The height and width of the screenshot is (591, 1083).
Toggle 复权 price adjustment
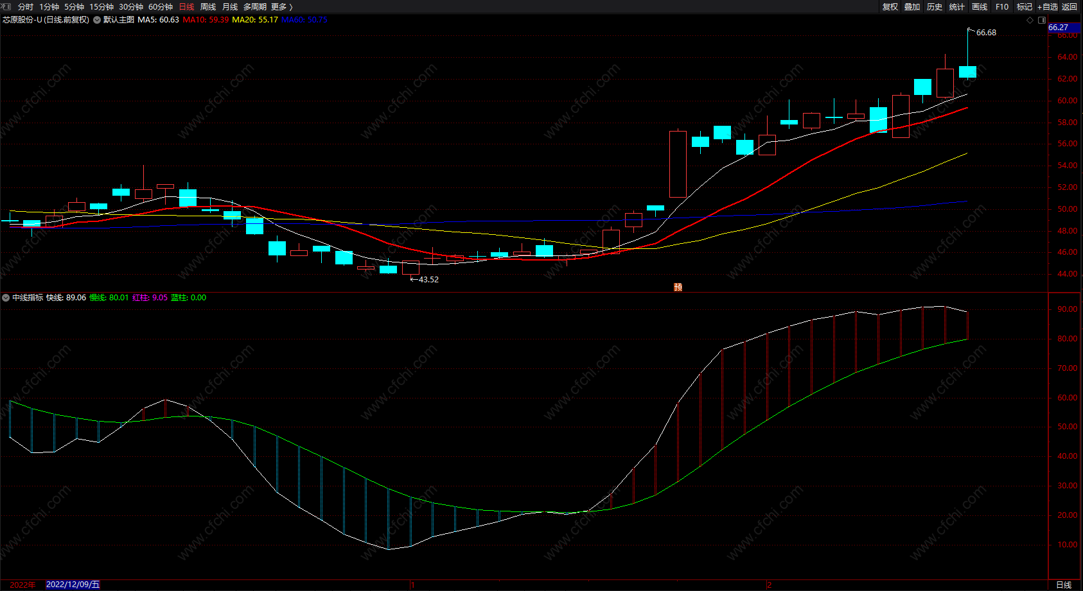point(890,6)
